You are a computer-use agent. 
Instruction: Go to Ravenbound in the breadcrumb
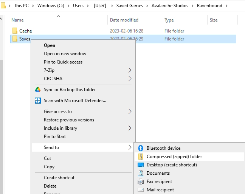pyautogui.click(x=209, y=6)
